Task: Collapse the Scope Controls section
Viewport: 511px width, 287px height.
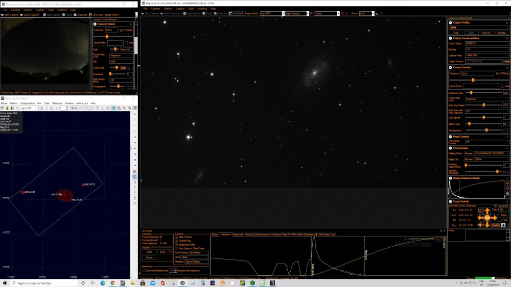Action: tap(450, 201)
